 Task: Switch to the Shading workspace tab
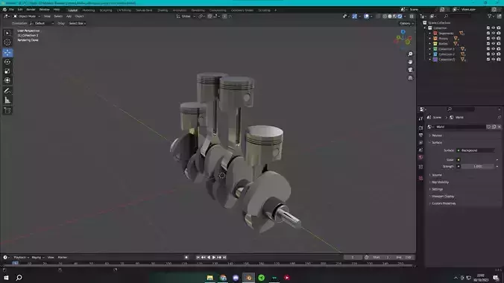tap(163, 10)
